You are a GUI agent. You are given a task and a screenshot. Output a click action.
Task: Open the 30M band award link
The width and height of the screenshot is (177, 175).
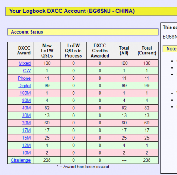[x=26, y=116]
